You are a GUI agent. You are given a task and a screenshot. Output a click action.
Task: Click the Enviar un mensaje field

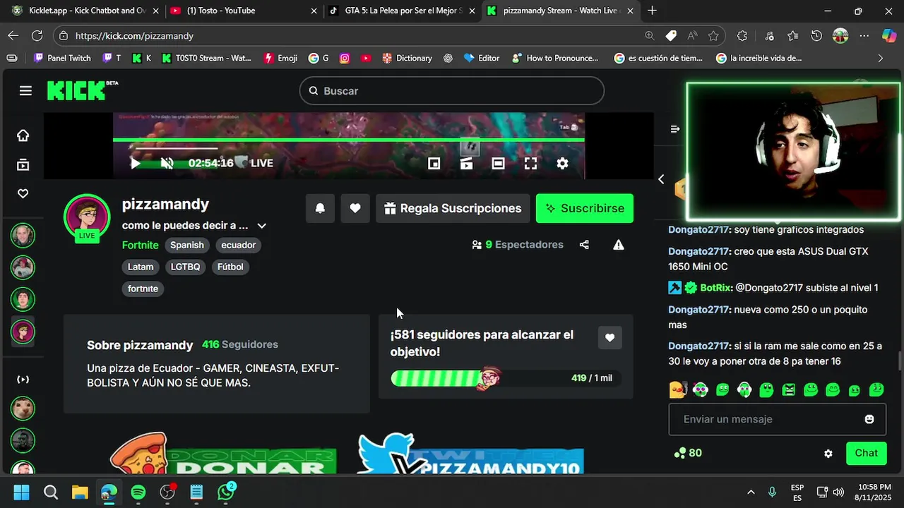(x=768, y=419)
